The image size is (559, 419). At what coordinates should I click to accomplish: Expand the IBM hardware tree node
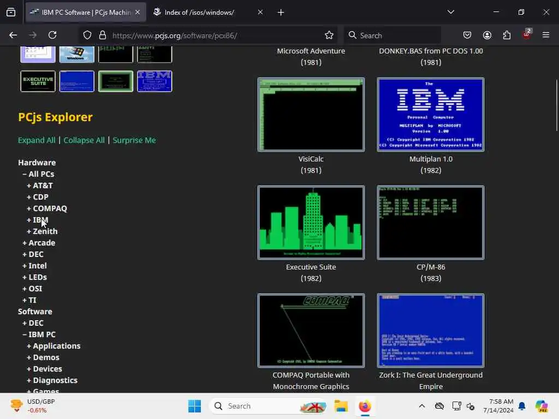click(x=38, y=220)
